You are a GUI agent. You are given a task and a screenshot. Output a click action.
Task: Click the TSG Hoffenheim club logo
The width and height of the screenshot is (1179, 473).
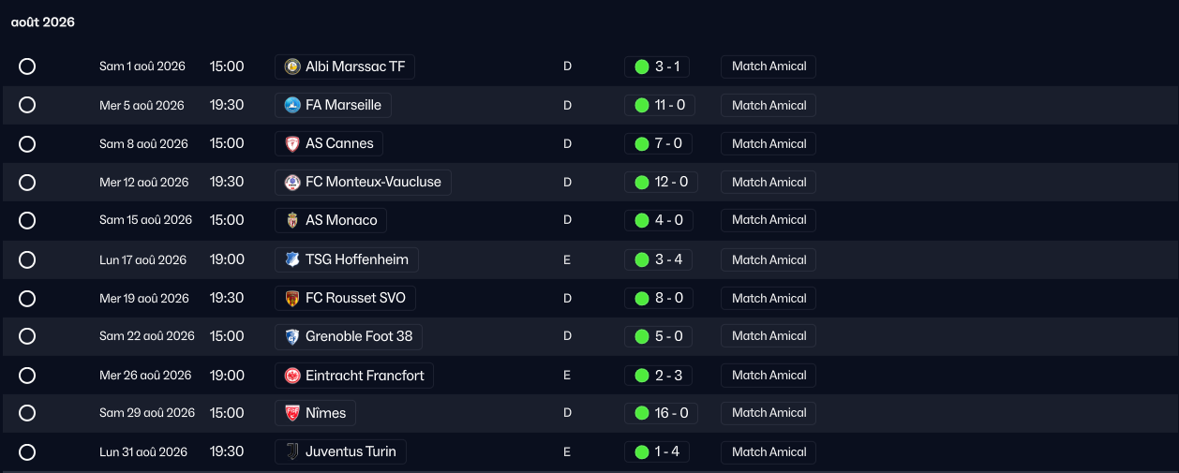tap(292, 259)
